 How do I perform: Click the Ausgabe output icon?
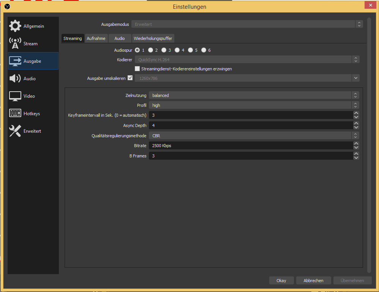pyautogui.click(x=15, y=61)
